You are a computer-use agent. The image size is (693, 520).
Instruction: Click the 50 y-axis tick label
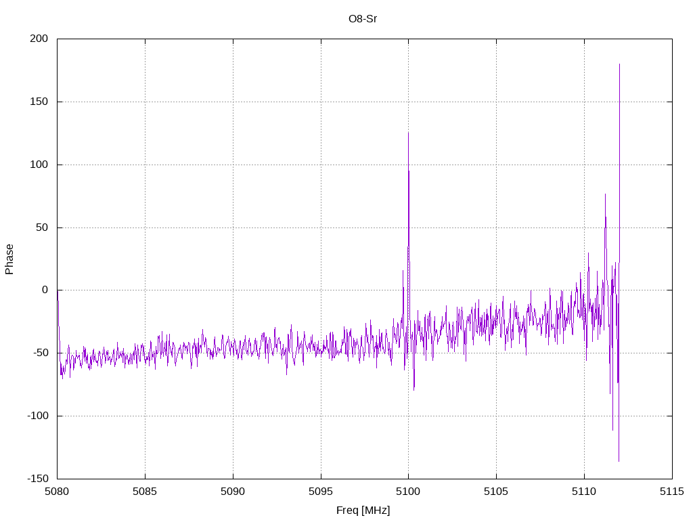point(42,227)
